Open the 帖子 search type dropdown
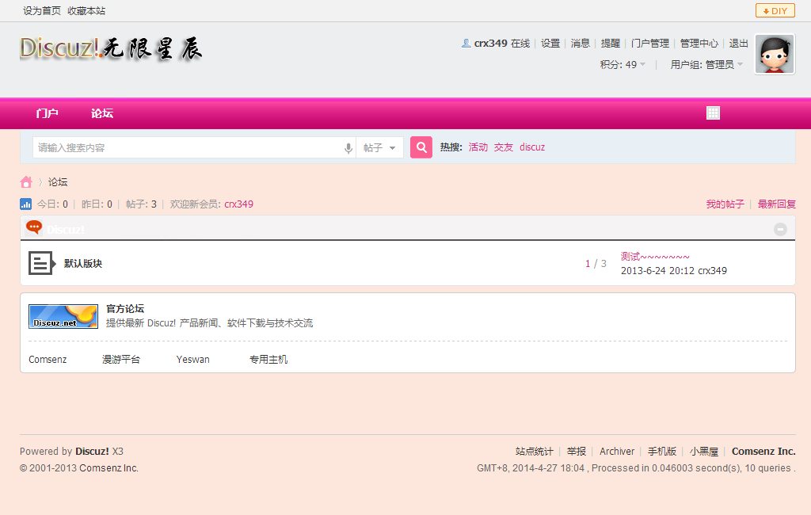 [380, 148]
